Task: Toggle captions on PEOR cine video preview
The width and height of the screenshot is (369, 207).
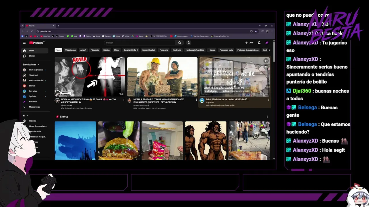Action: (x=266, y=67)
